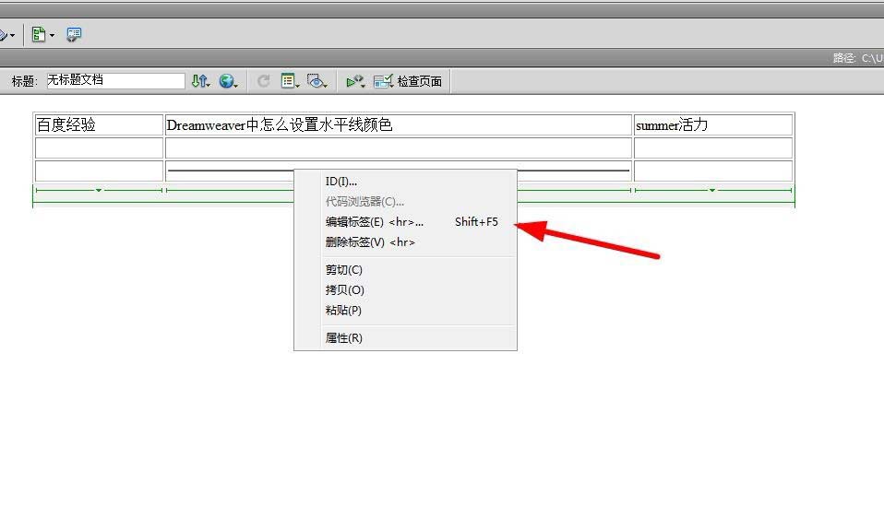This screenshot has height=530, width=884.
Task: Click the check page compatibility icon
Action: pos(383,81)
